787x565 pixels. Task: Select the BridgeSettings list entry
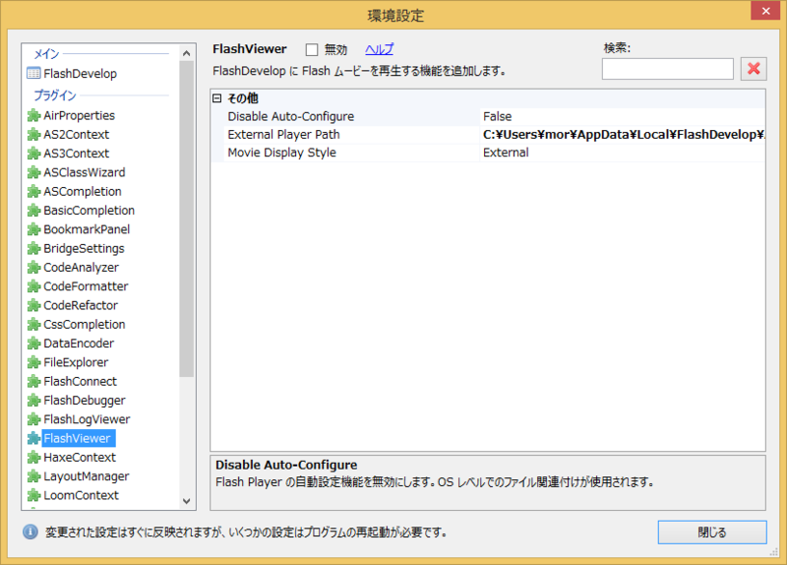pyautogui.click(x=84, y=248)
